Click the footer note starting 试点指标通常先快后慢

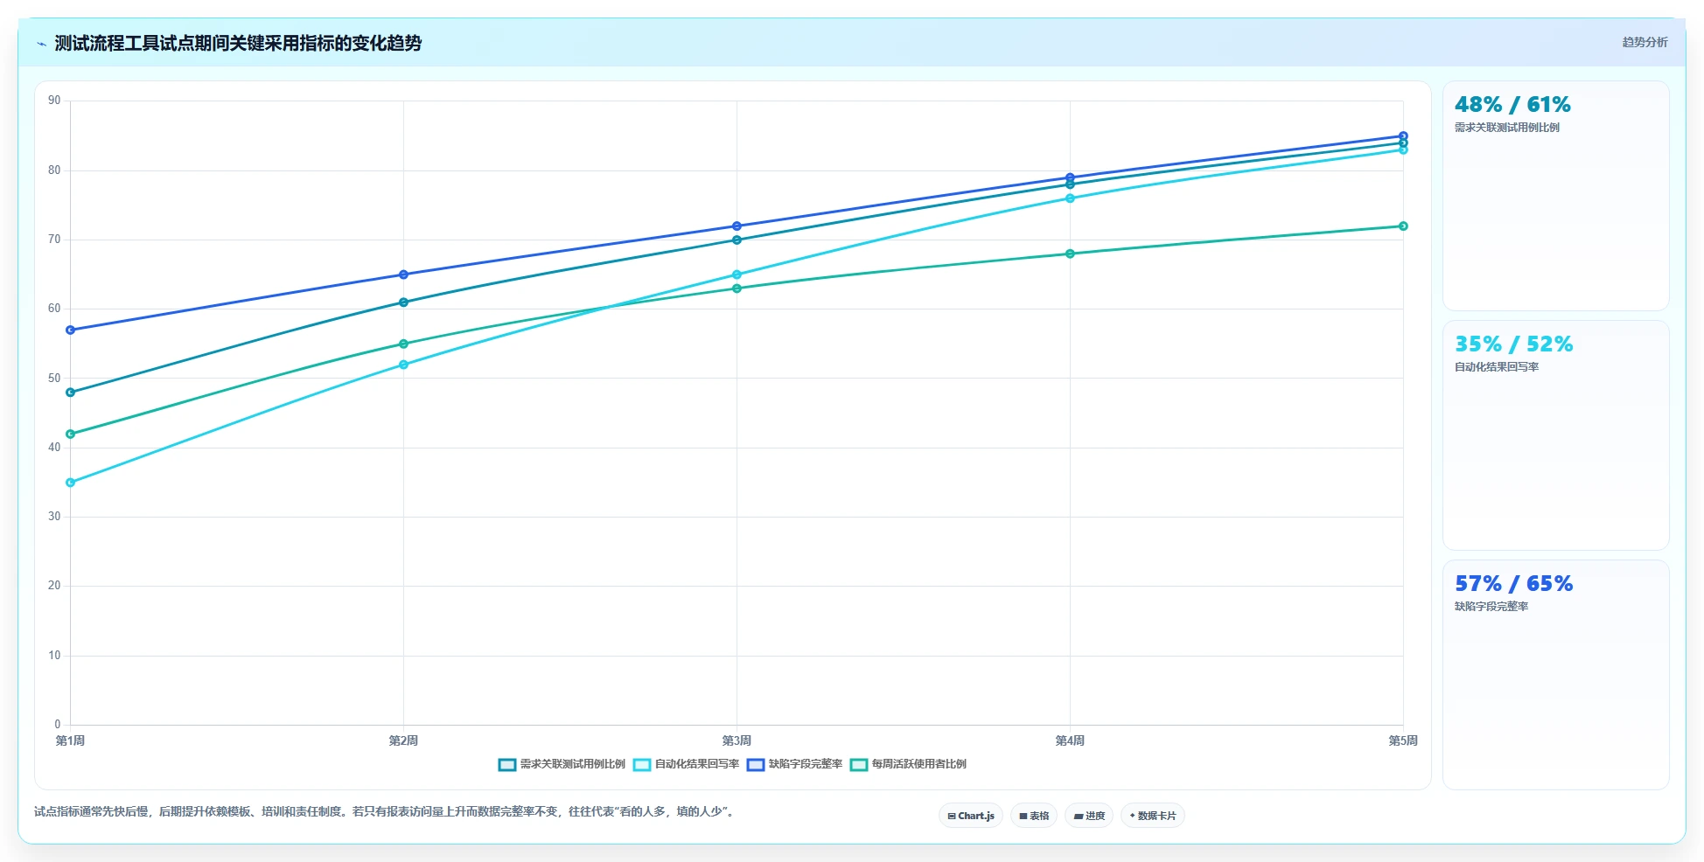386,812
